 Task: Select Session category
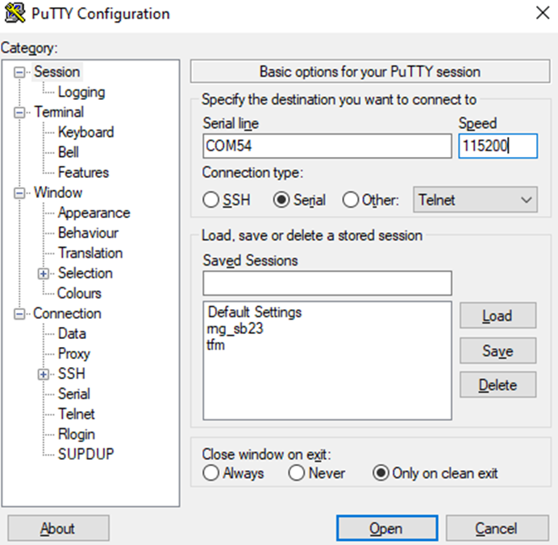click(57, 72)
